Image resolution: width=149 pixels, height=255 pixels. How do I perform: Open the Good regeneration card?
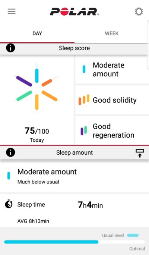pyautogui.click(x=112, y=130)
